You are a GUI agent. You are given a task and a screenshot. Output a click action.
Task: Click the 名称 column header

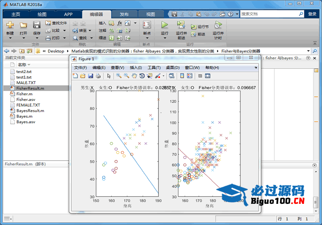22,65
